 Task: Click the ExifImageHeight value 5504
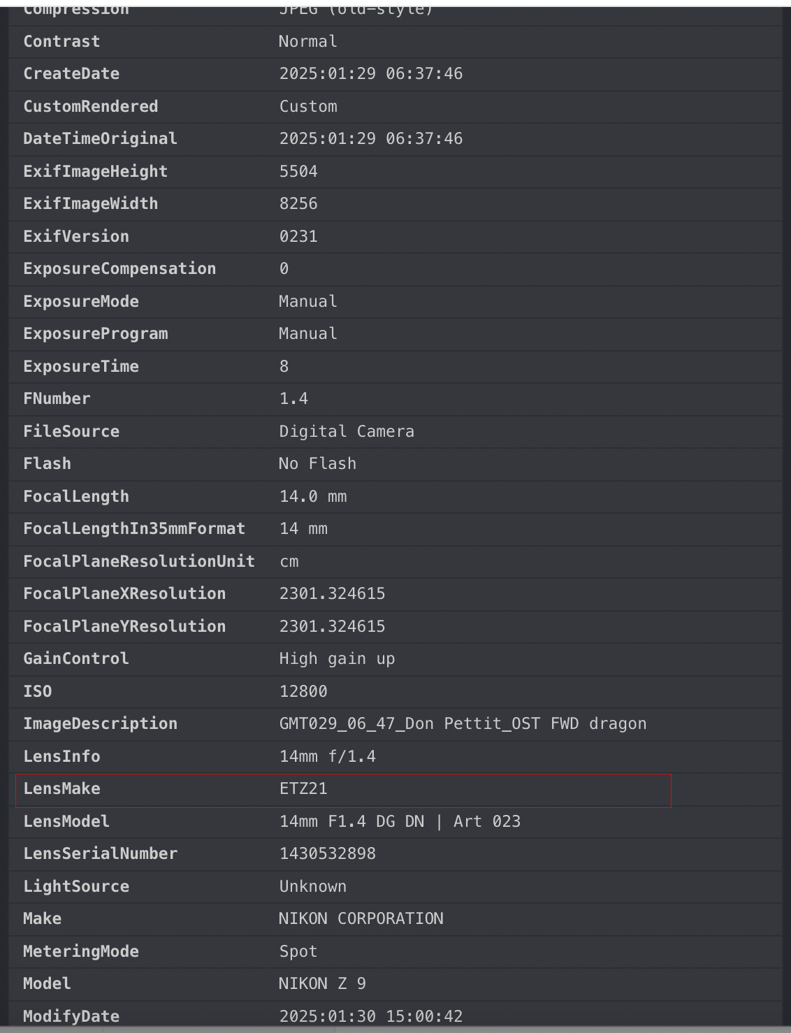(x=298, y=171)
